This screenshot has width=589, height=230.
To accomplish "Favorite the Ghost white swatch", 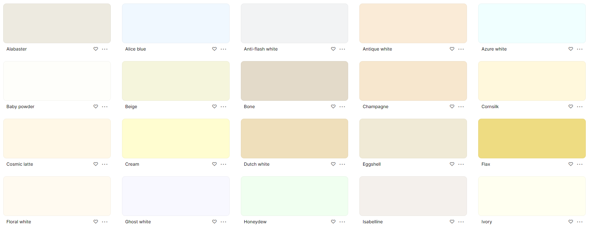I will point(214,222).
